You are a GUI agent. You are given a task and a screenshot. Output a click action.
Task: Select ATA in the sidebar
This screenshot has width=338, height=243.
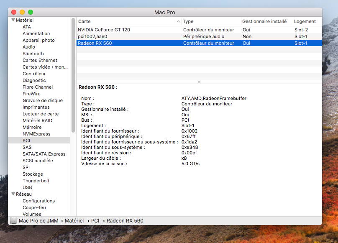(x=27, y=27)
